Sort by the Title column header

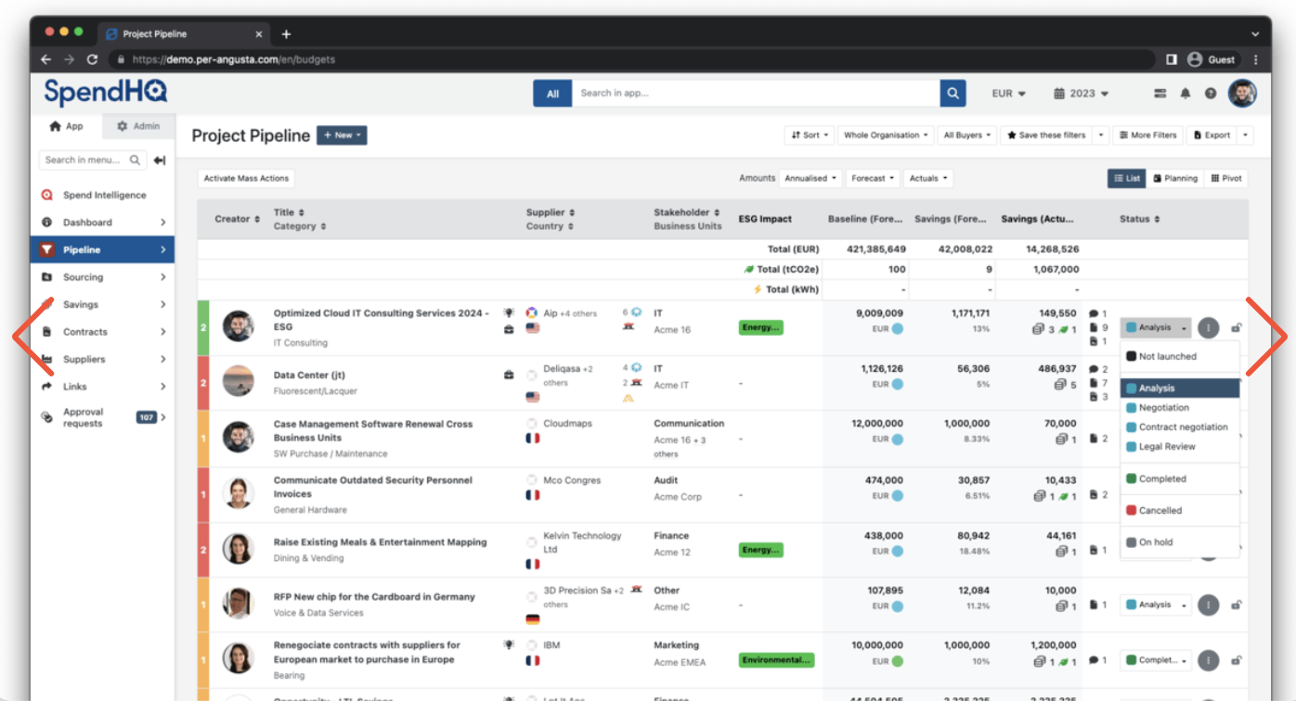tap(289, 212)
